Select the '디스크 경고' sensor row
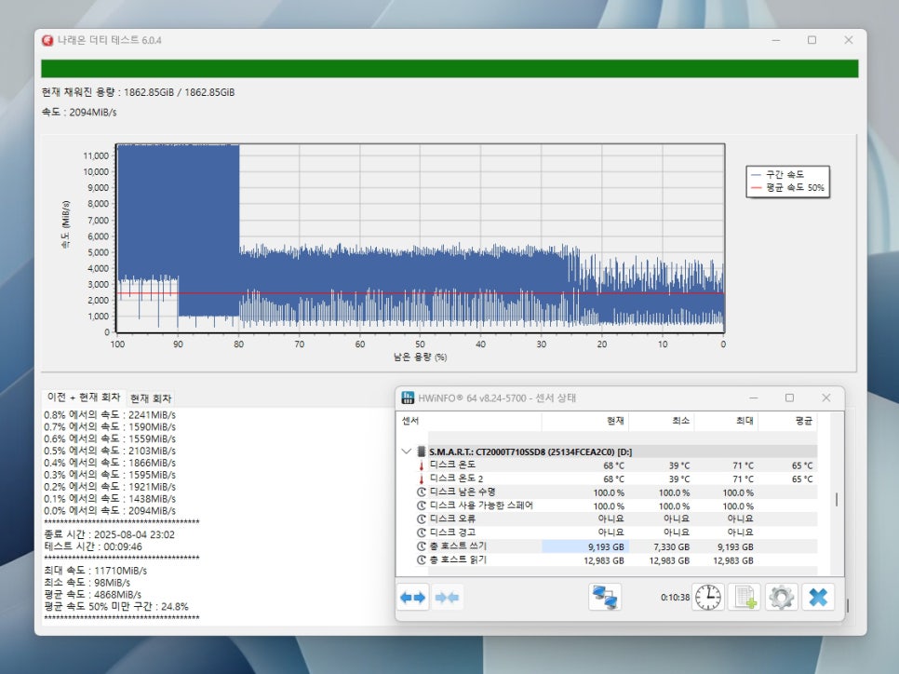 (x=616, y=532)
